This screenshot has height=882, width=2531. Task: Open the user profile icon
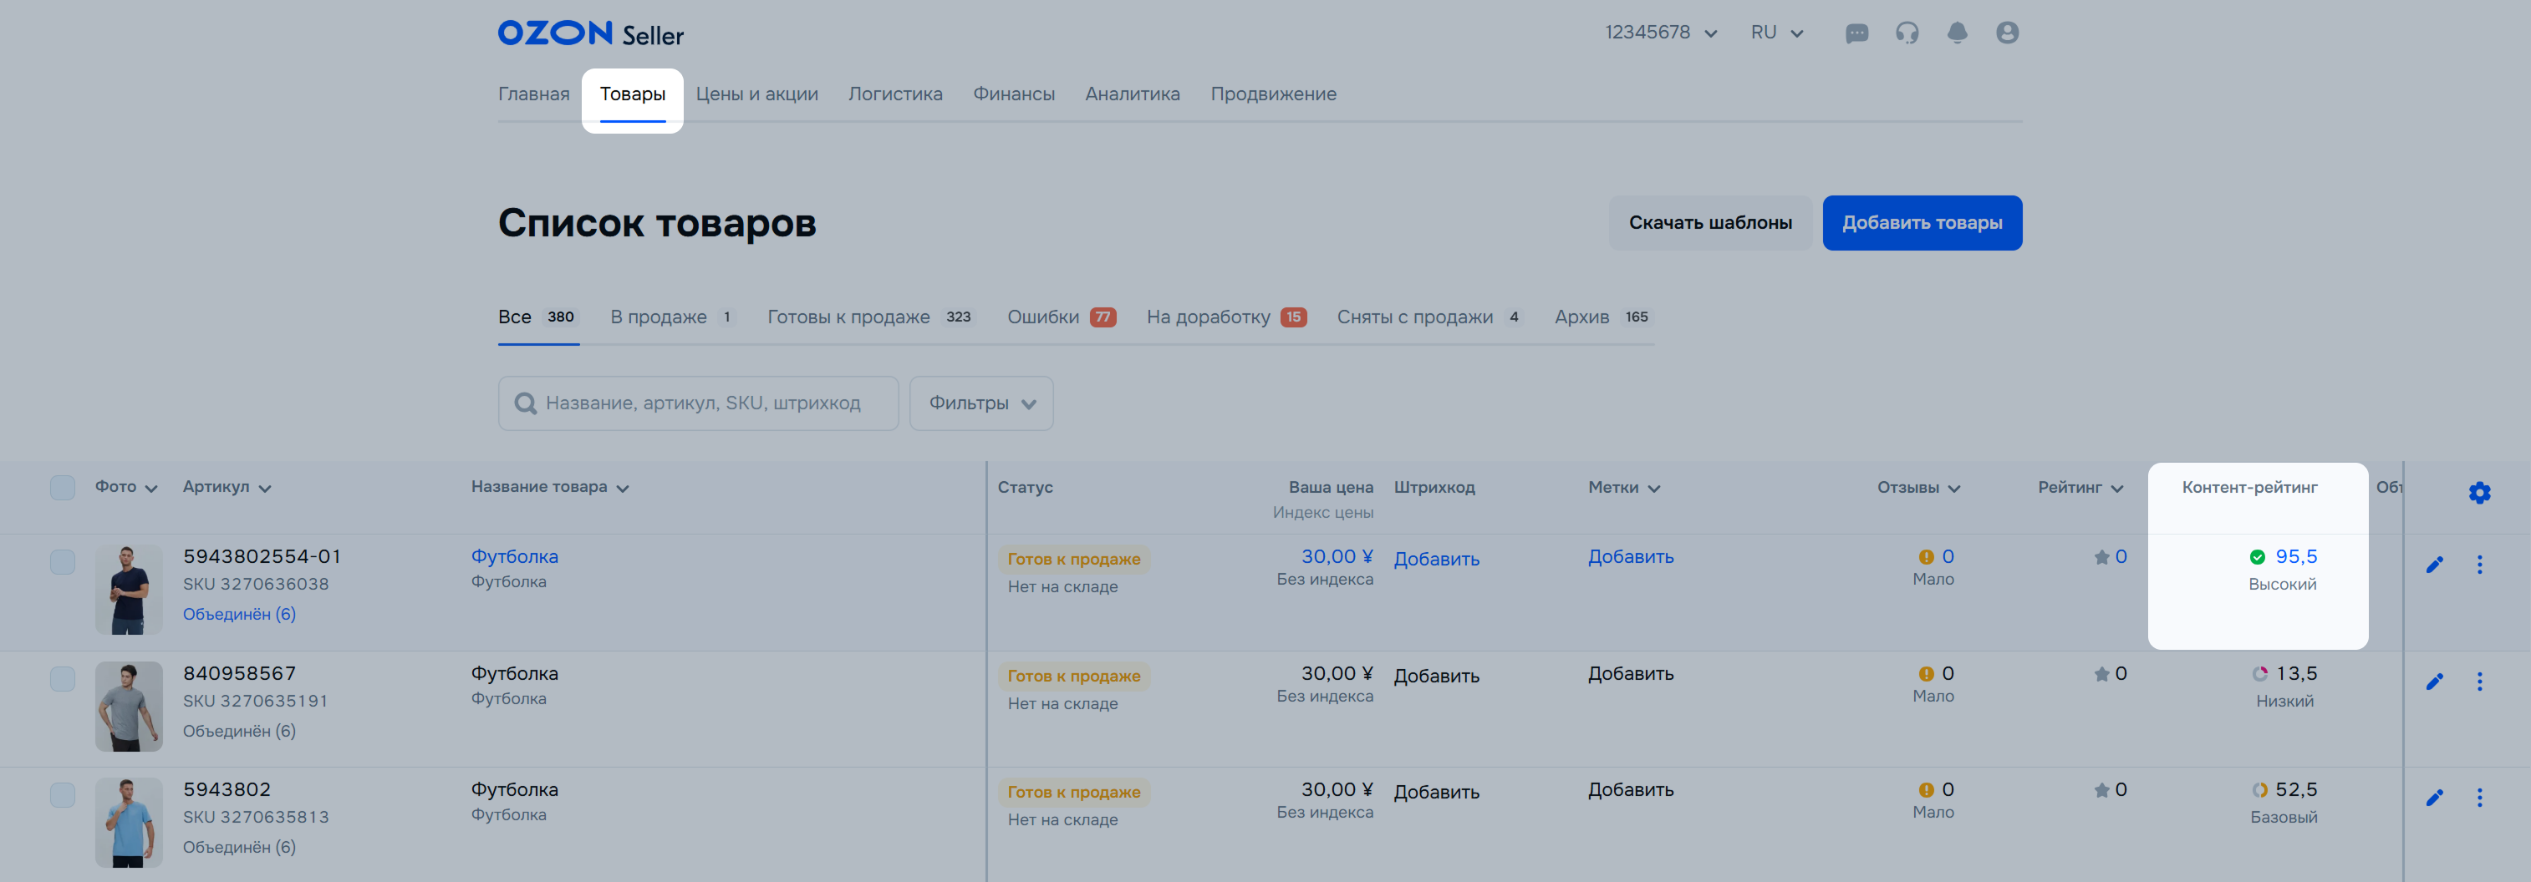click(x=2006, y=33)
